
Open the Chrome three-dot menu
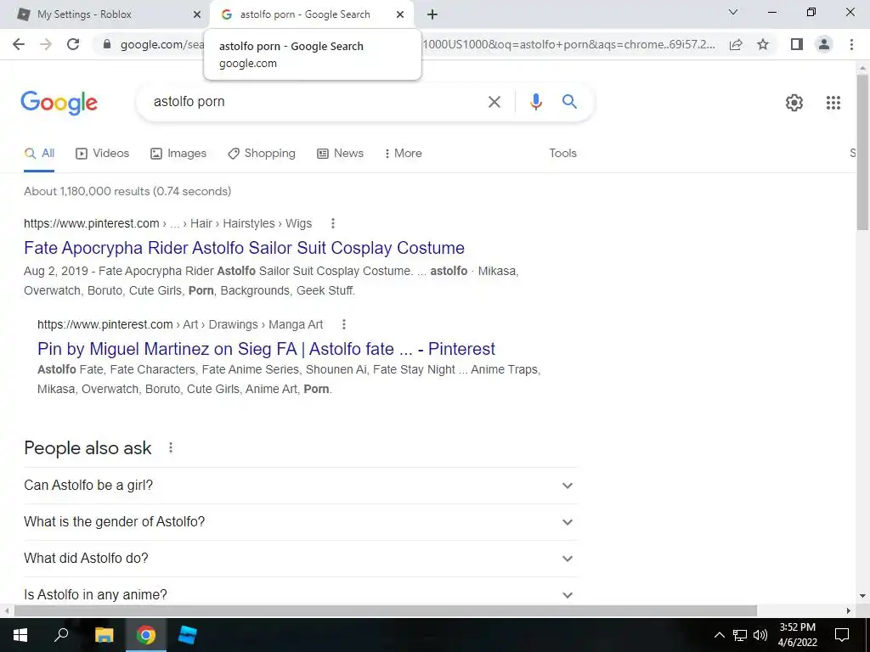click(x=851, y=44)
